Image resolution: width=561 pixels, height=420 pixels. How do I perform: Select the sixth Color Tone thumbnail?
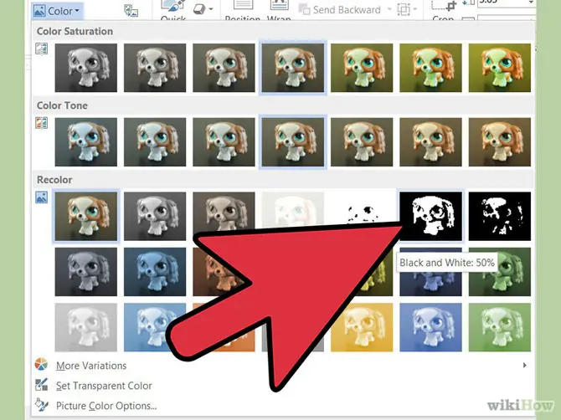(430, 142)
